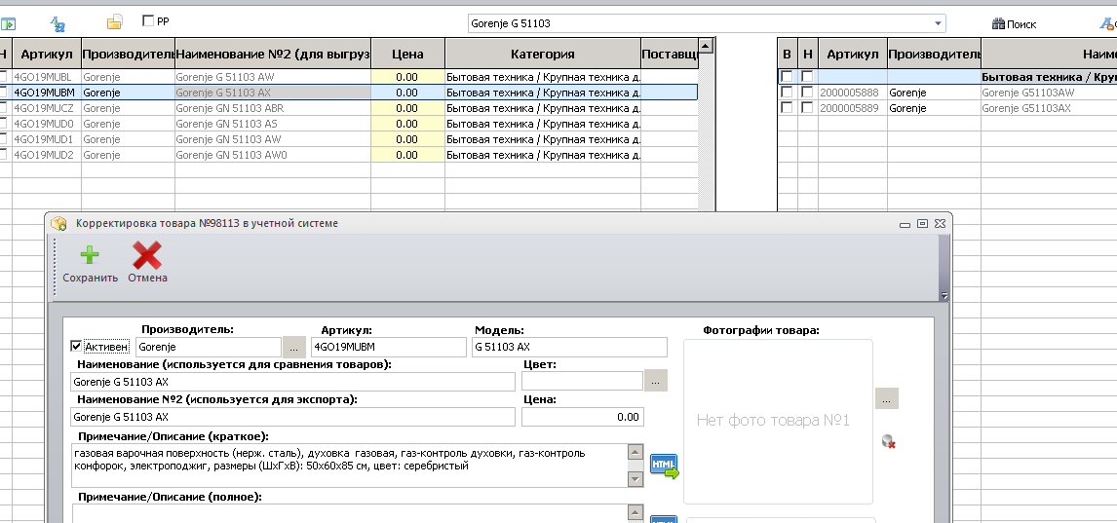The height and width of the screenshot is (523, 1117).
Task: Click inside the empty Цвет field
Action: tap(583, 381)
